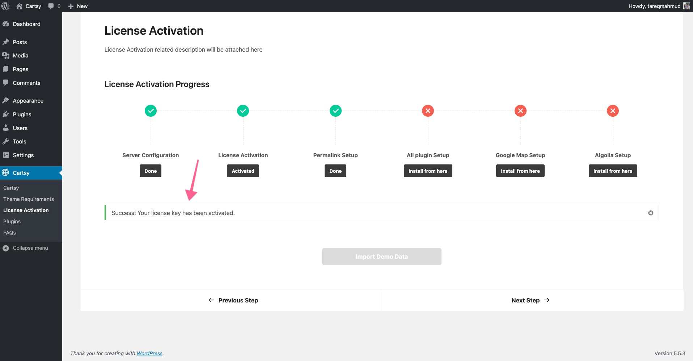Click the Permalink Setup label
The image size is (693, 361).
[335, 155]
